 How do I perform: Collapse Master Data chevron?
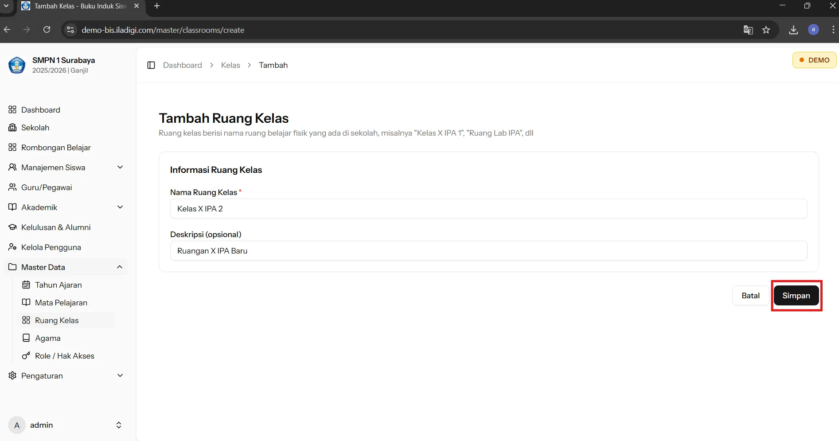click(x=120, y=267)
